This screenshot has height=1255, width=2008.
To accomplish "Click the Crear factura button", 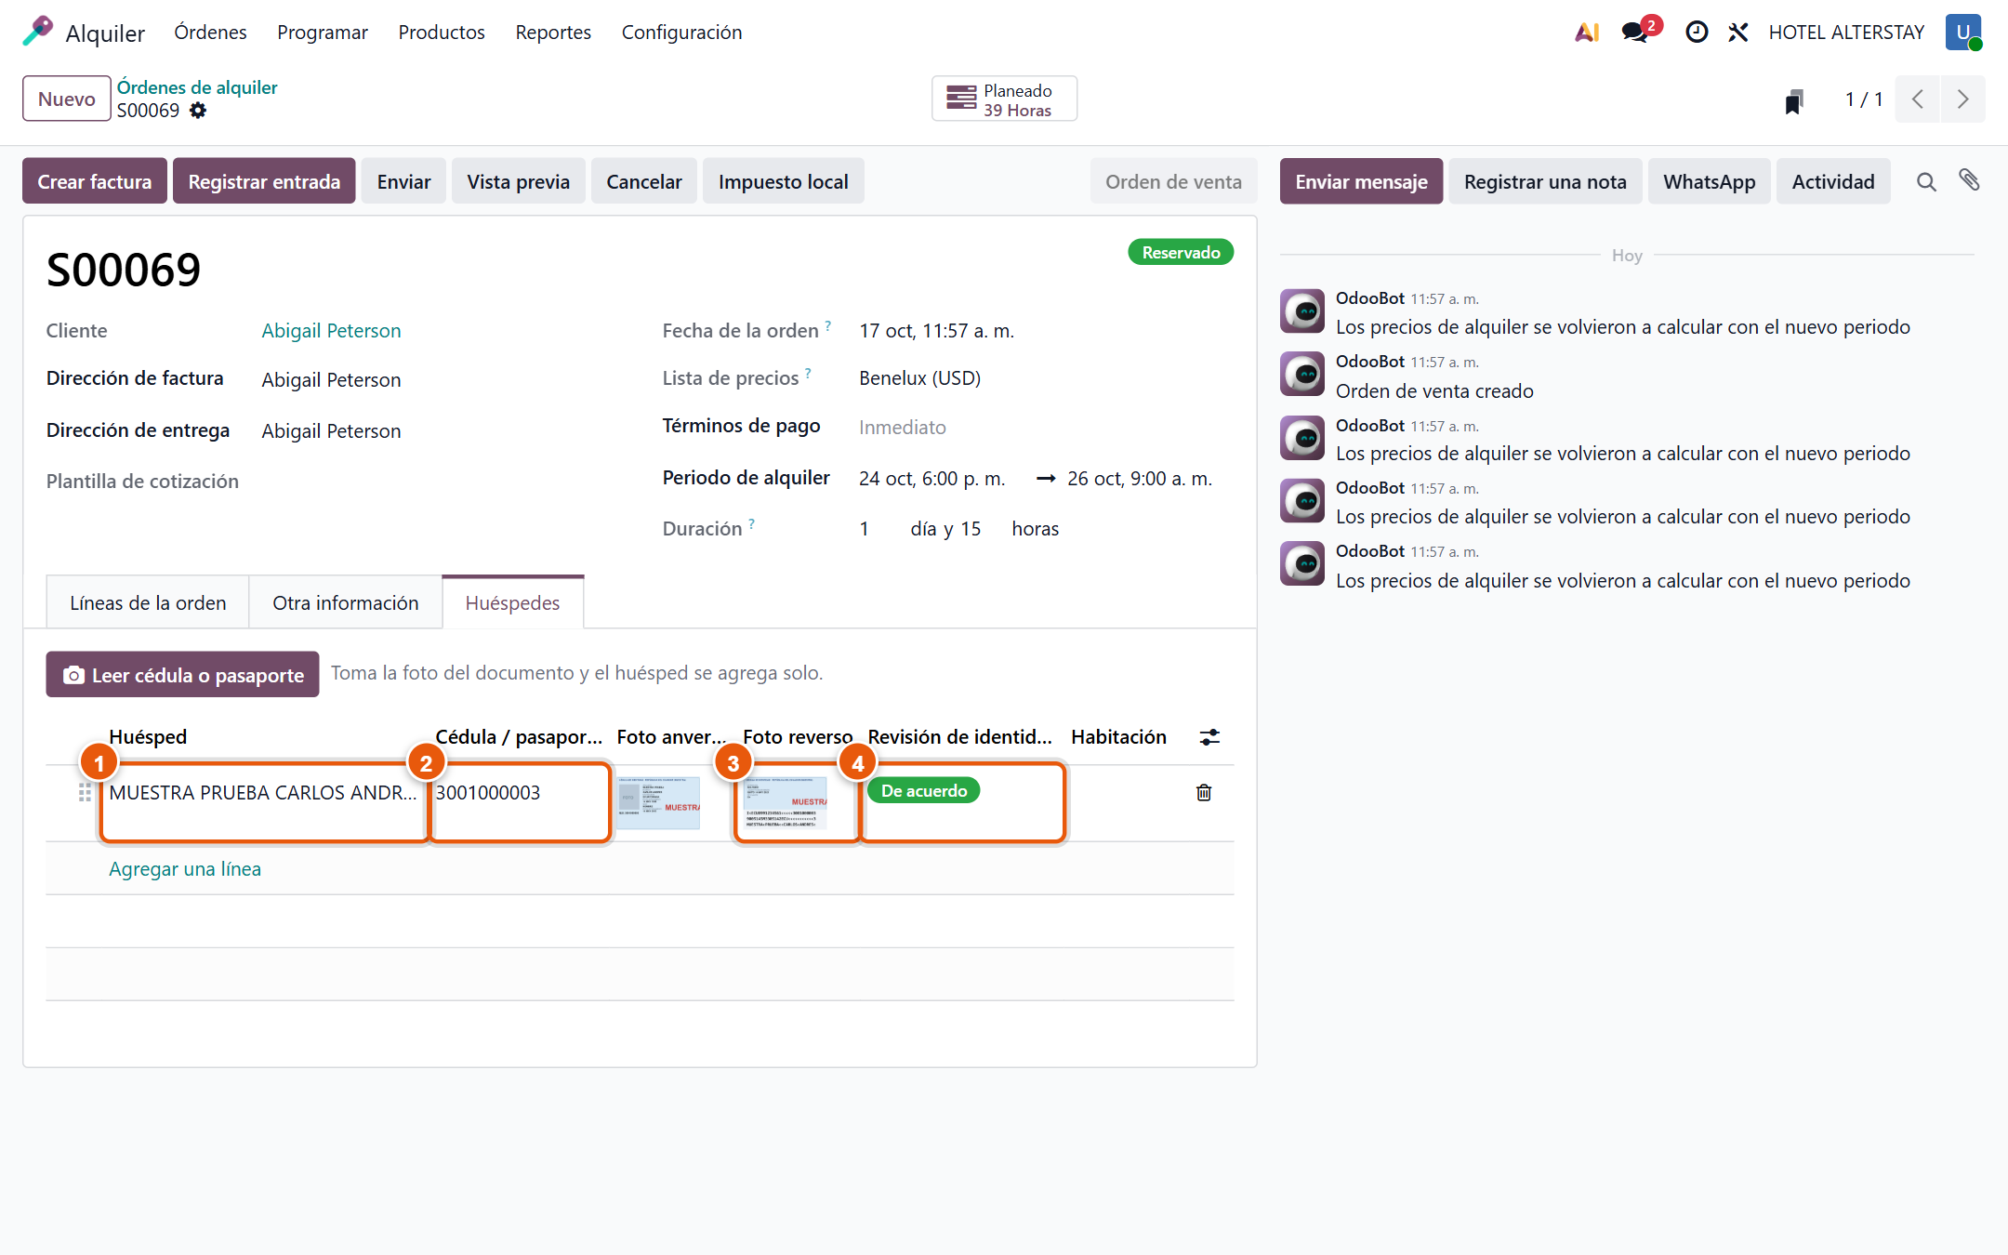I will (95, 181).
